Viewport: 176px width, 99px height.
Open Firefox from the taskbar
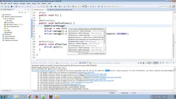tap(37, 97)
